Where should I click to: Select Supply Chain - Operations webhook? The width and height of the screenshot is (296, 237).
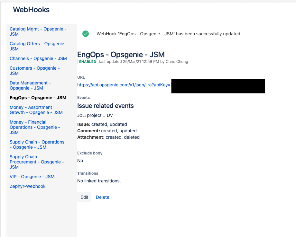pyautogui.click(x=37, y=145)
